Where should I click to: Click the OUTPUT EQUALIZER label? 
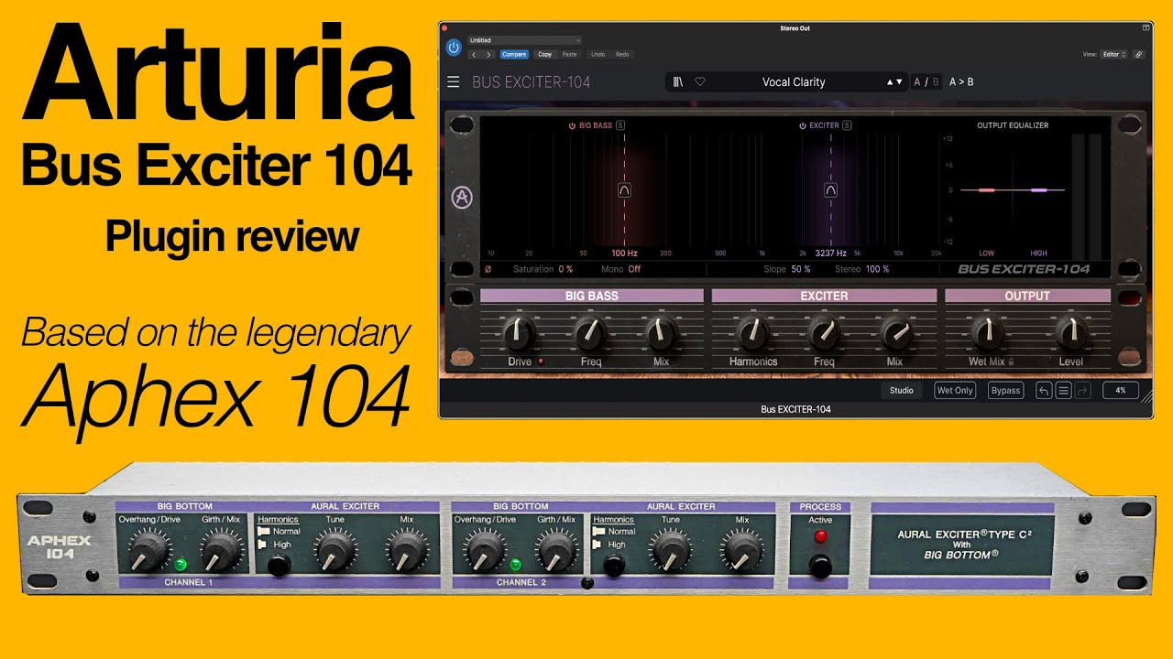coord(1013,125)
